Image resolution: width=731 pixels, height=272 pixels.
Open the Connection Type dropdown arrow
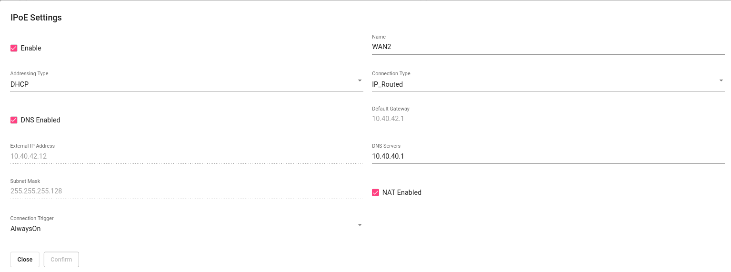(721, 81)
